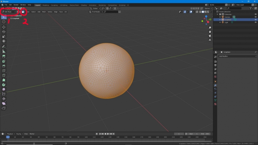This screenshot has width=258, height=145.
Task: Toggle X-ray display button
Action: coord(197,12)
